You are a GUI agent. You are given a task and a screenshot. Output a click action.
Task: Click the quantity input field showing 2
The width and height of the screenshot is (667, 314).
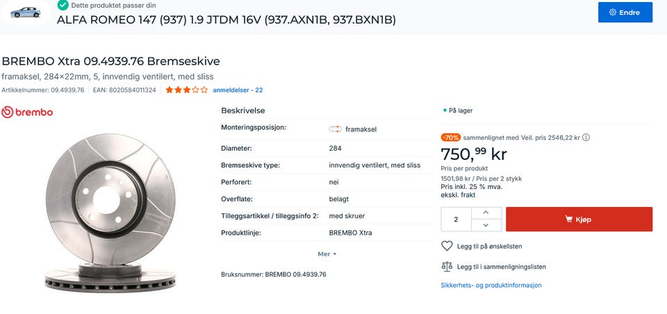click(456, 219)
